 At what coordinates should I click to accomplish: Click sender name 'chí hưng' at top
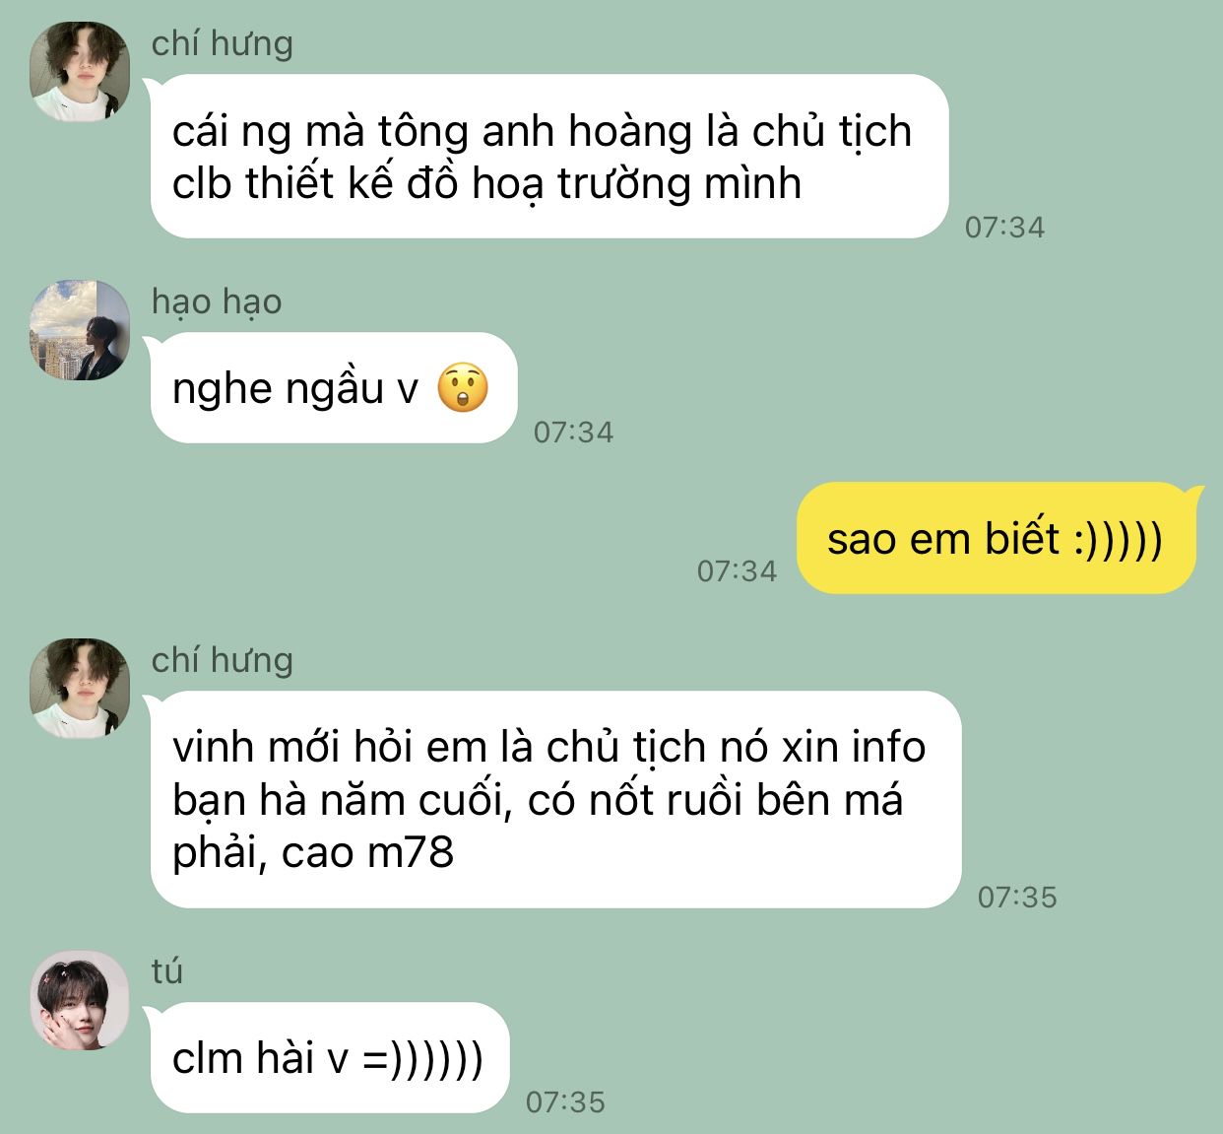click(223, 43)
